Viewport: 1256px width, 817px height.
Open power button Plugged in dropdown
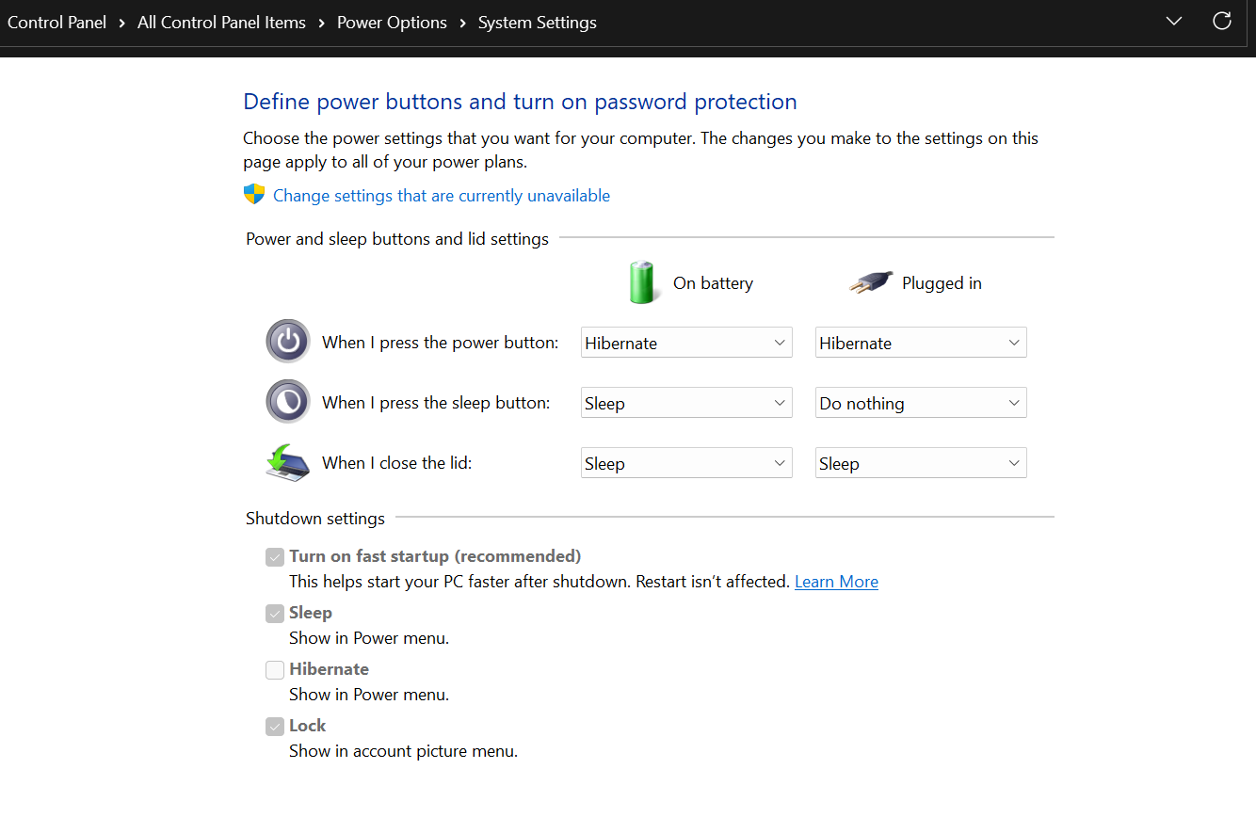[x=920, y=343]
